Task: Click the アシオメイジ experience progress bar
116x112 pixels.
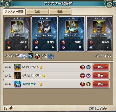Action: (x=72, y=38)
